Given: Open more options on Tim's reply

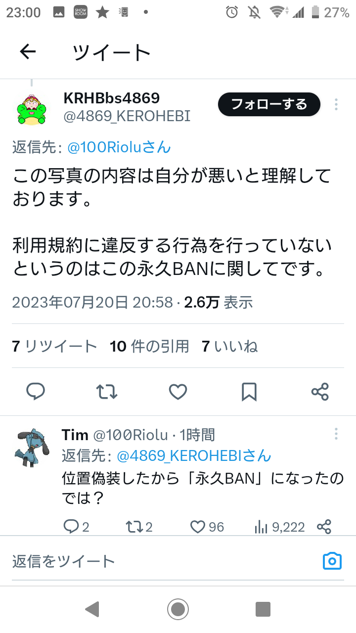Looking at the screenshot, I should pos(336,434).
